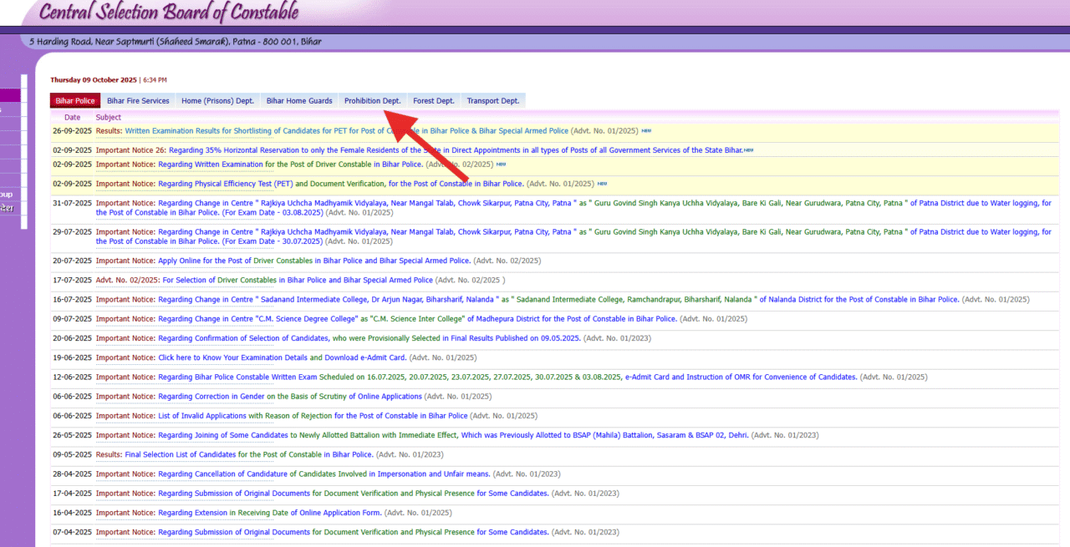The image size is (1070, 547).
Task: Open the Bihar Home Guards tab
Action: pyautogui.click(x=298, y=101)
